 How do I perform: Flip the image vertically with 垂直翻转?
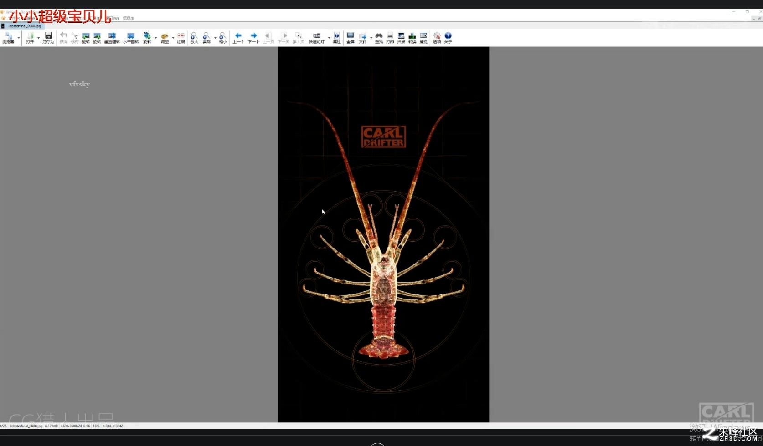point(112,38)
